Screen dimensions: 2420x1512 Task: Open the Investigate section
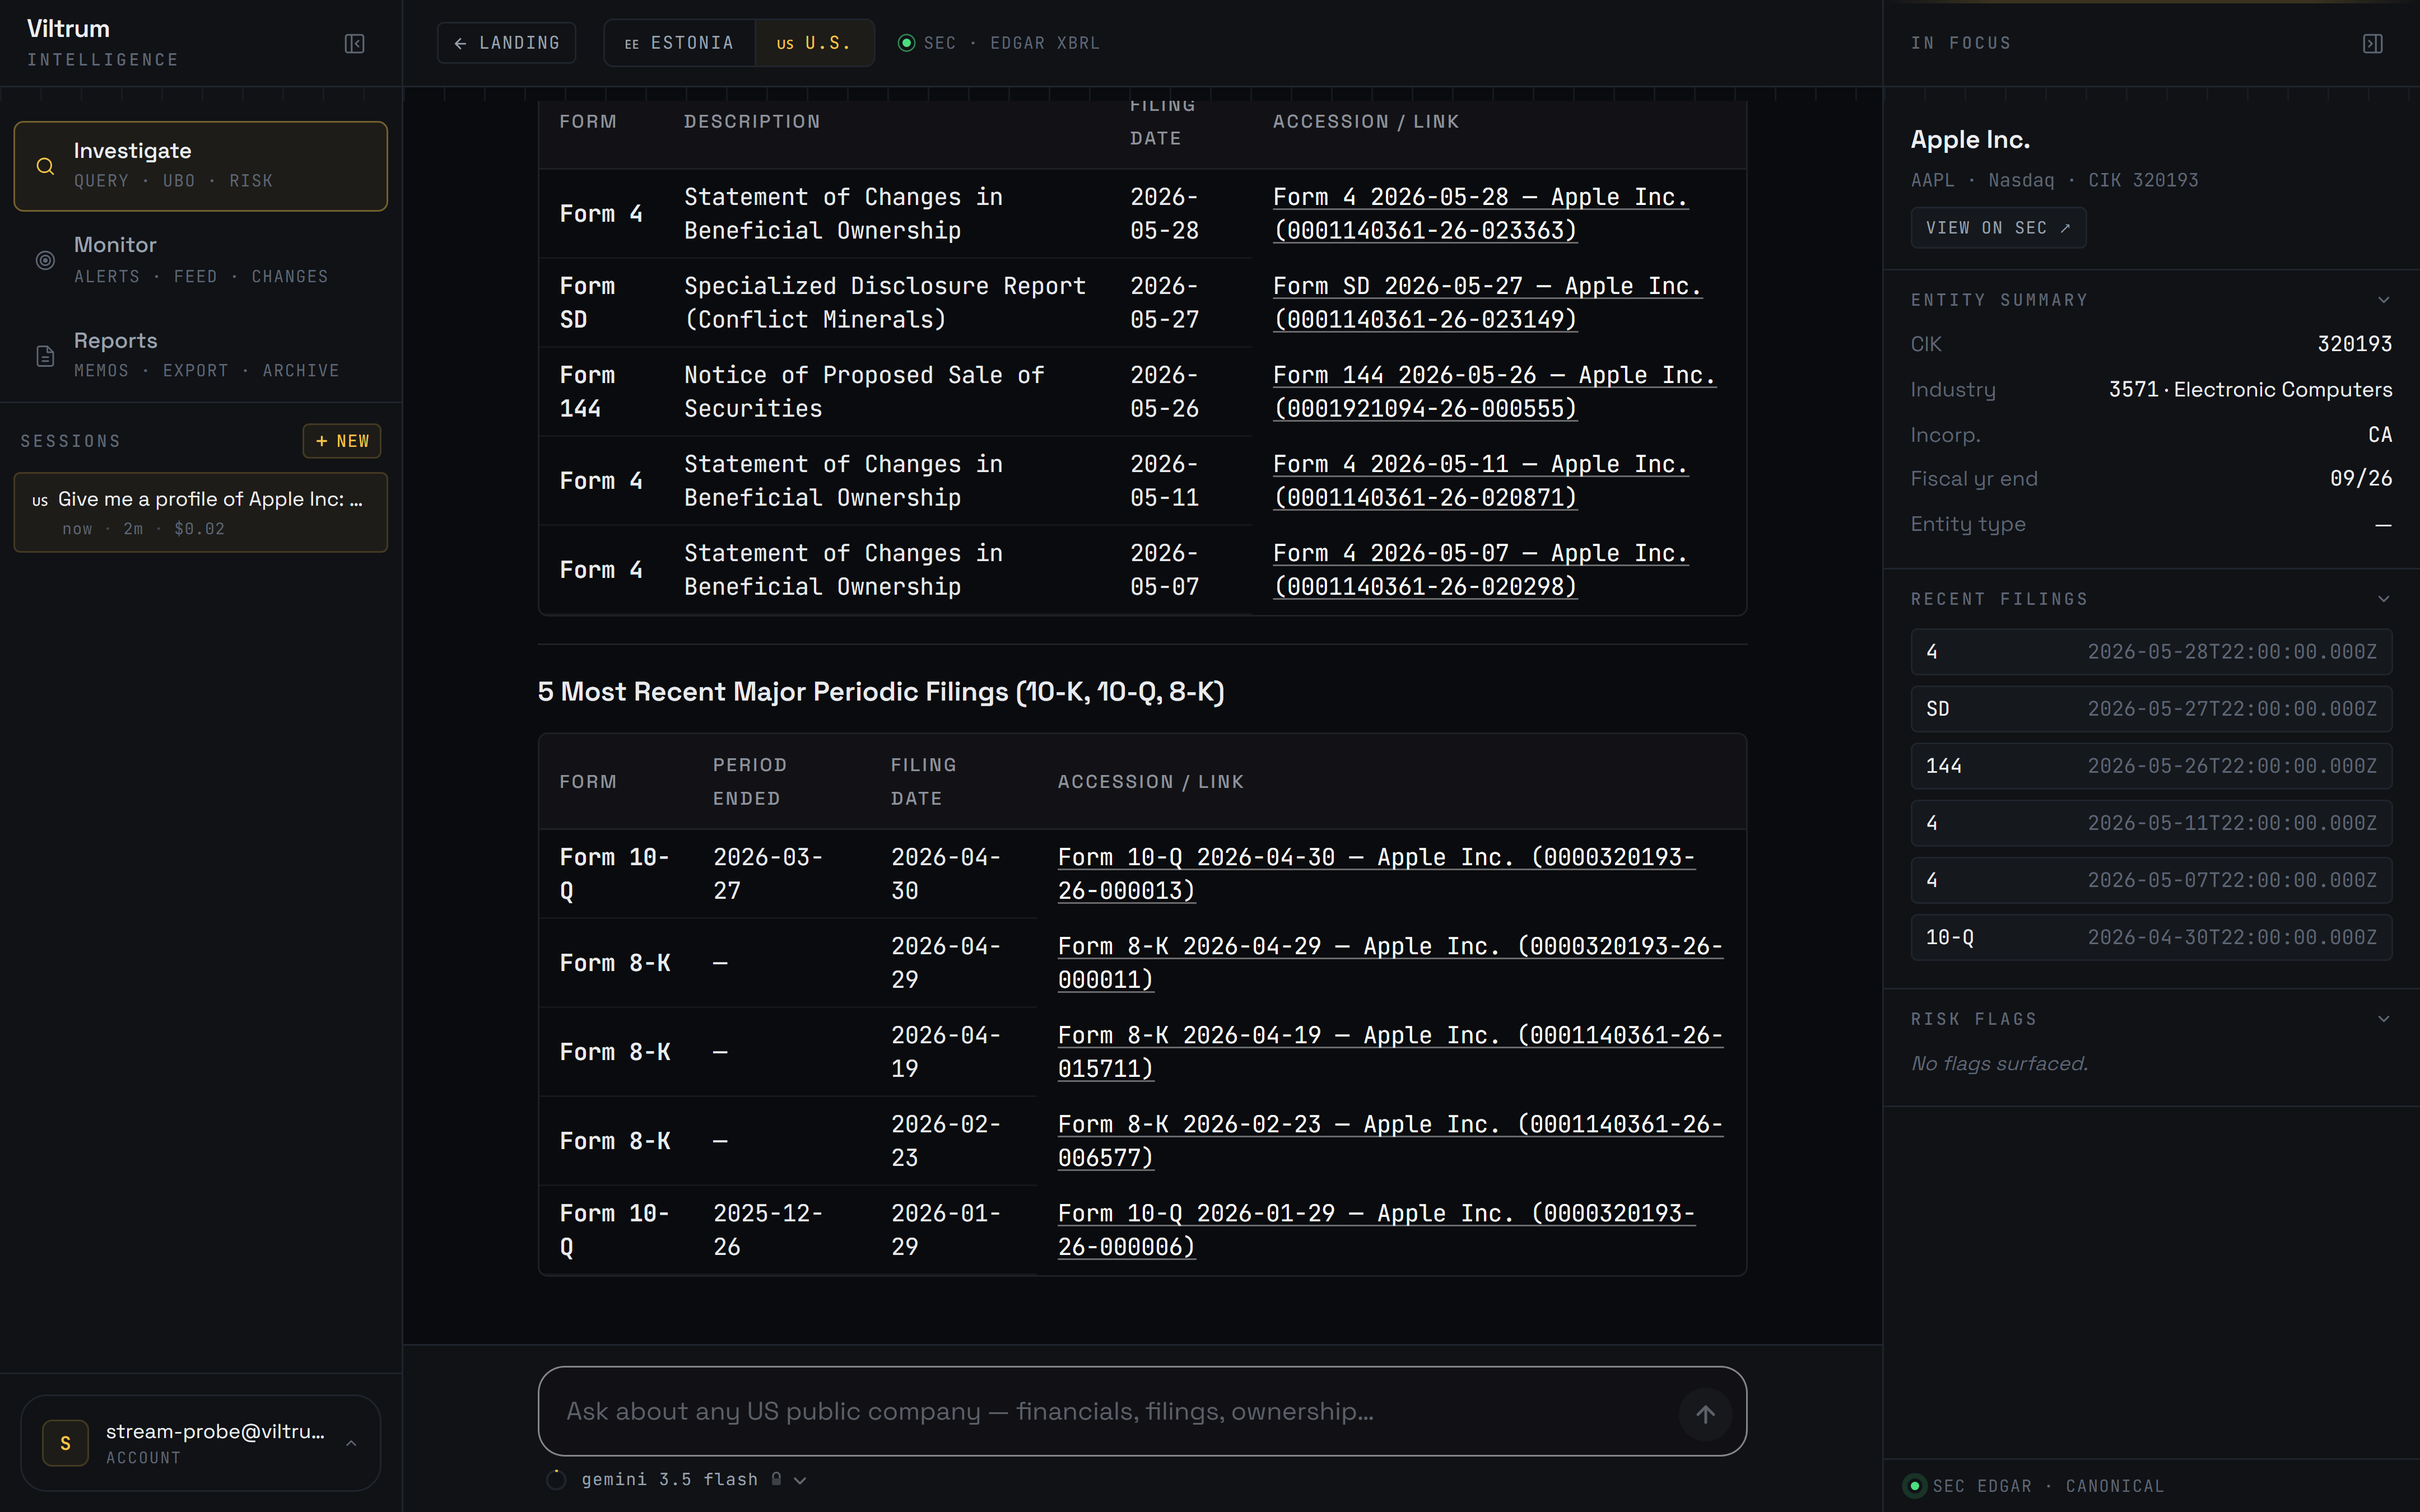pos(201,166)
